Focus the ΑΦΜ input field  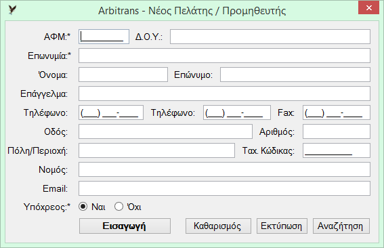[x=104, y=37]
